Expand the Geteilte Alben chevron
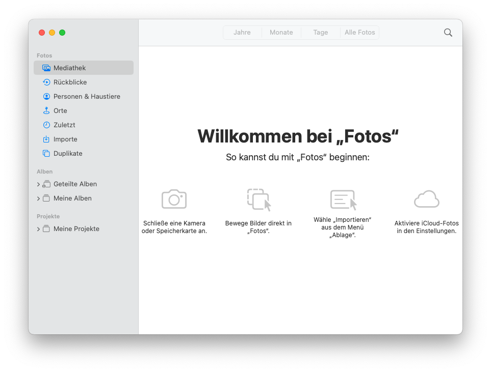Screen dimensions: 491x372 [x=38, y=184]
